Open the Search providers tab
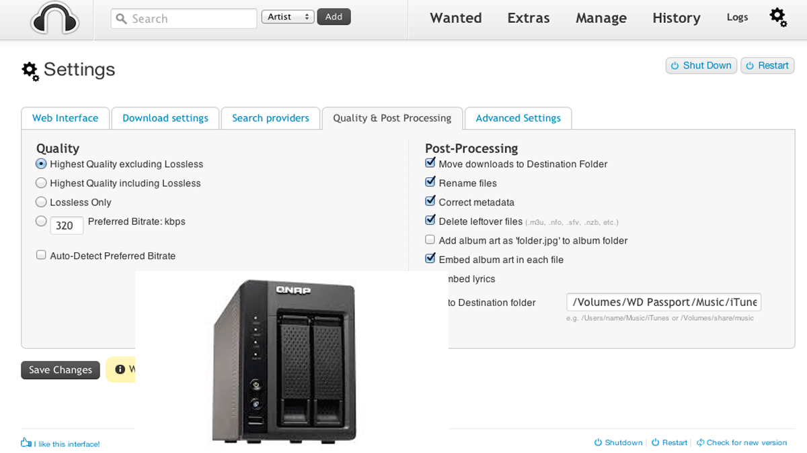 click(x=270, y=118)
